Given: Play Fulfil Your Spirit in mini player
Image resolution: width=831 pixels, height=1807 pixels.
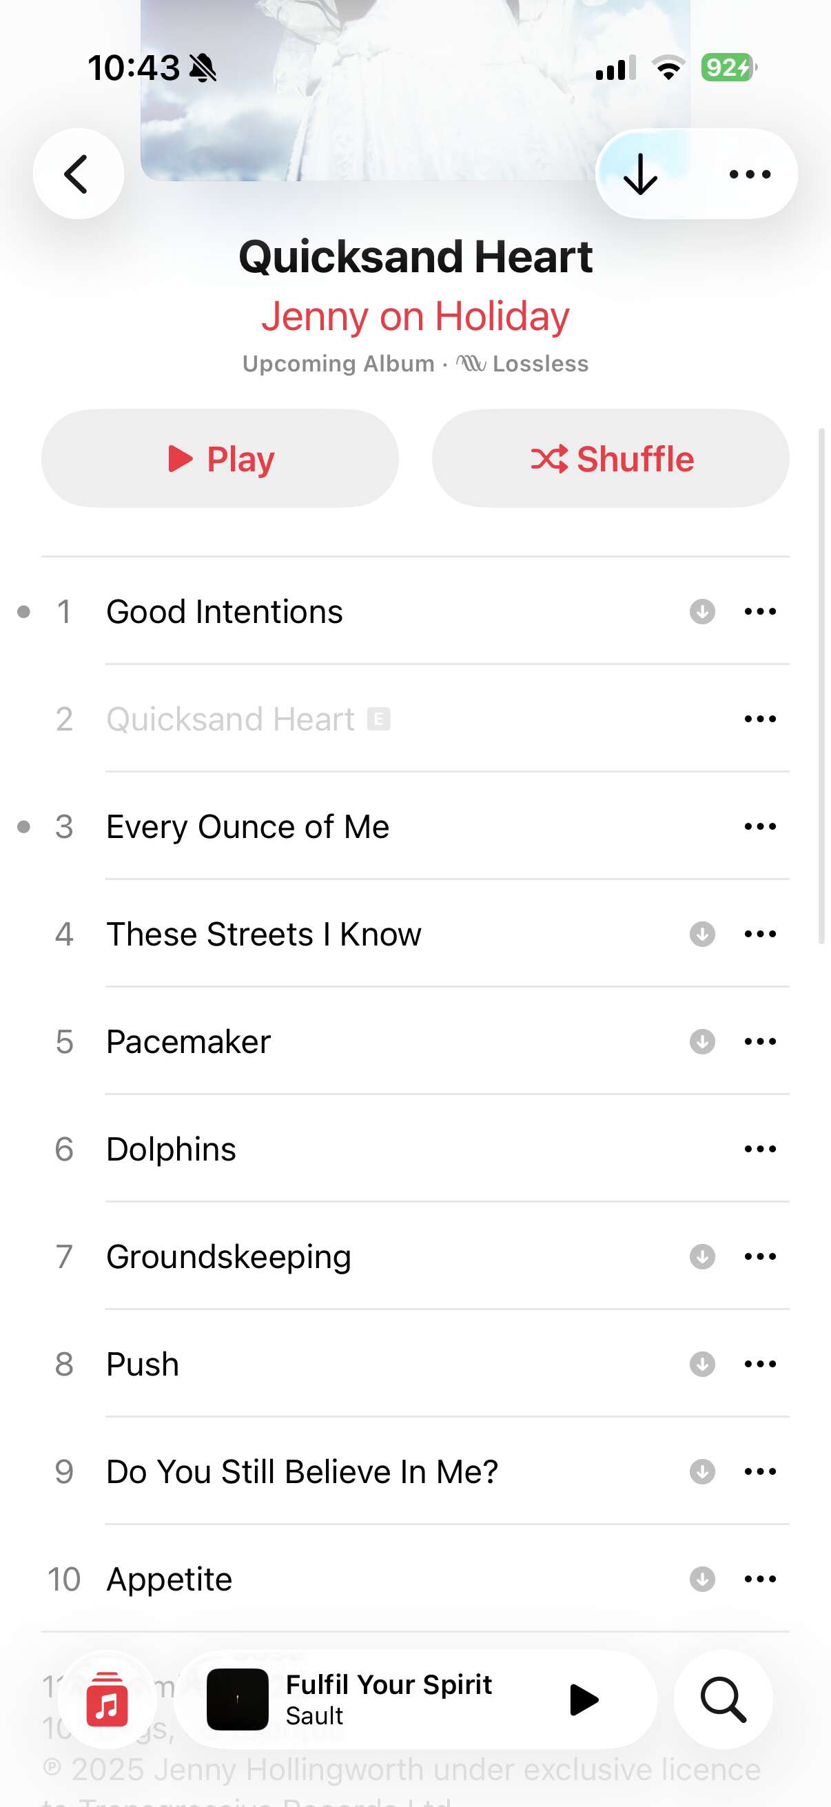Looking at the screenshot, I should (x=584, y=1699).
